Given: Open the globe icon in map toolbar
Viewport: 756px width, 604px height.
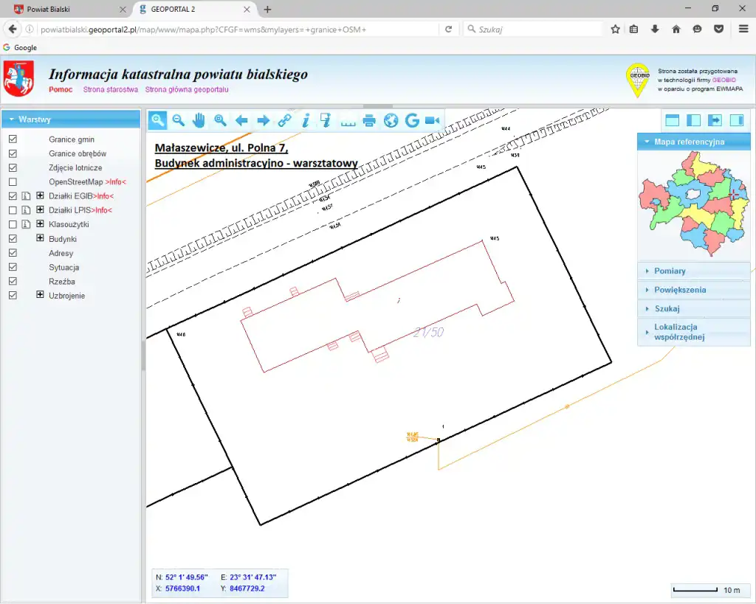Looking at the screenshot, I should point(391,120).
